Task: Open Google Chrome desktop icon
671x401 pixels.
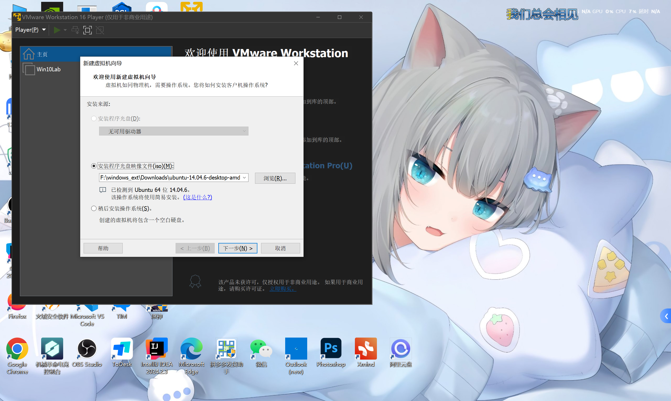Action: coord(17,356)
